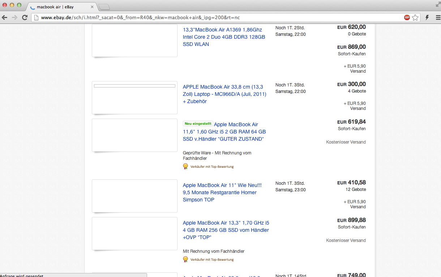
Task: Click 'Geprüfte Ware - Mit Rechnung vom Fachhändler' text
Action: tap(217, 156)
